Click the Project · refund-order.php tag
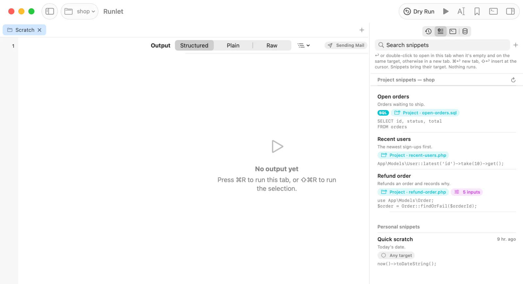 coord(413,192)
